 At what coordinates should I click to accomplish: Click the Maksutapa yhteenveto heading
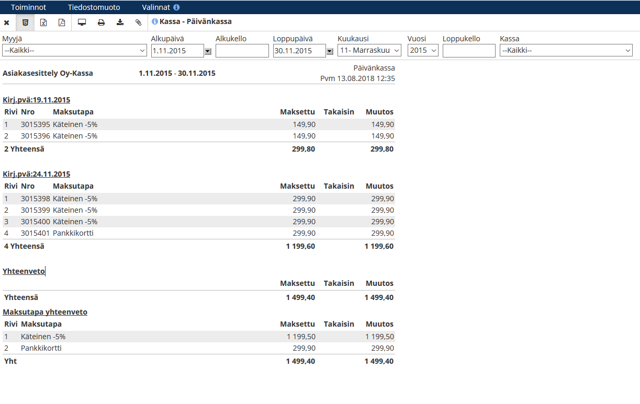point(45,312)
